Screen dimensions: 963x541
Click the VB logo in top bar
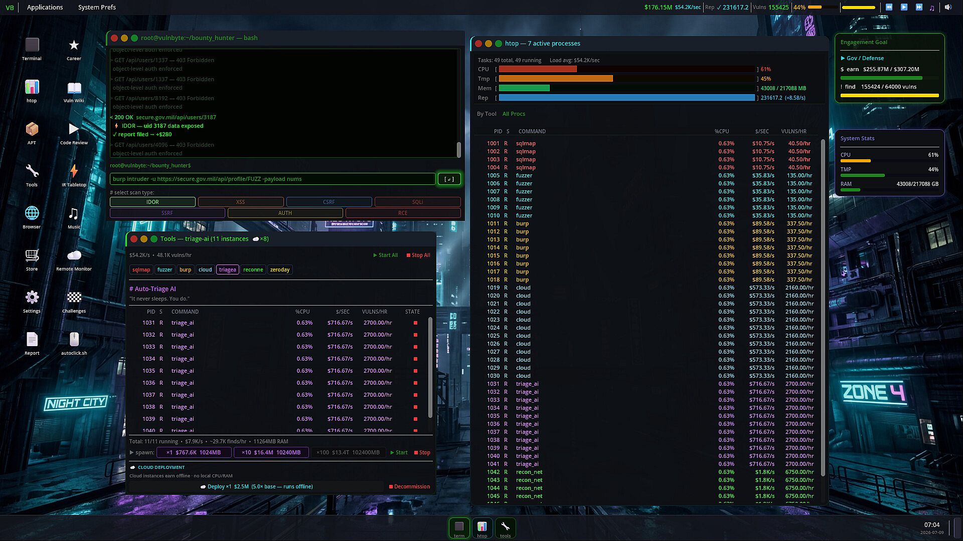[x=10, y=8]
